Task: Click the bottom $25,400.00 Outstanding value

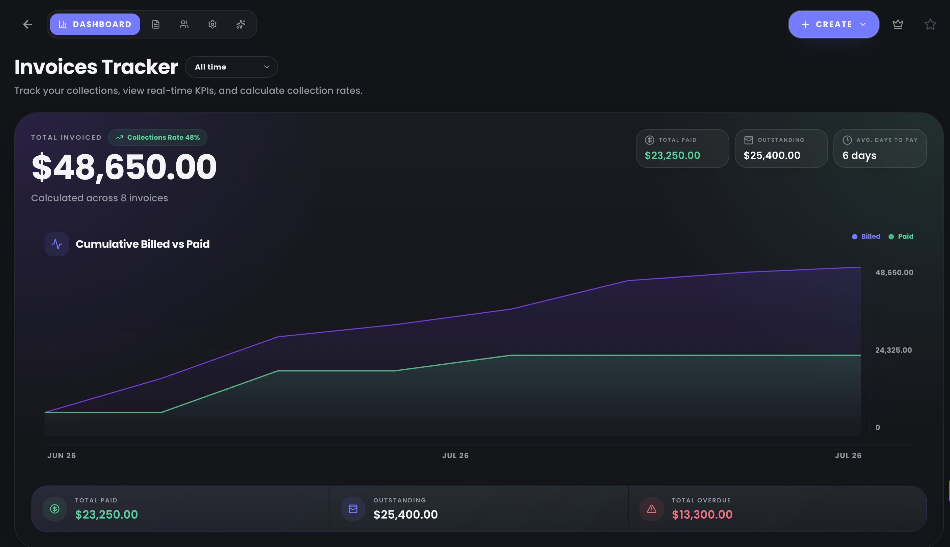Action: click(x=405, y=515)
